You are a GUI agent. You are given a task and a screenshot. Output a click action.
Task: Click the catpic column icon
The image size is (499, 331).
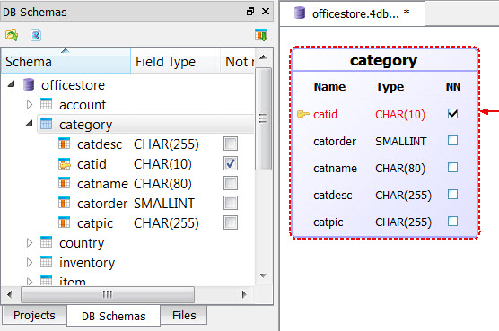pos(65,222)
